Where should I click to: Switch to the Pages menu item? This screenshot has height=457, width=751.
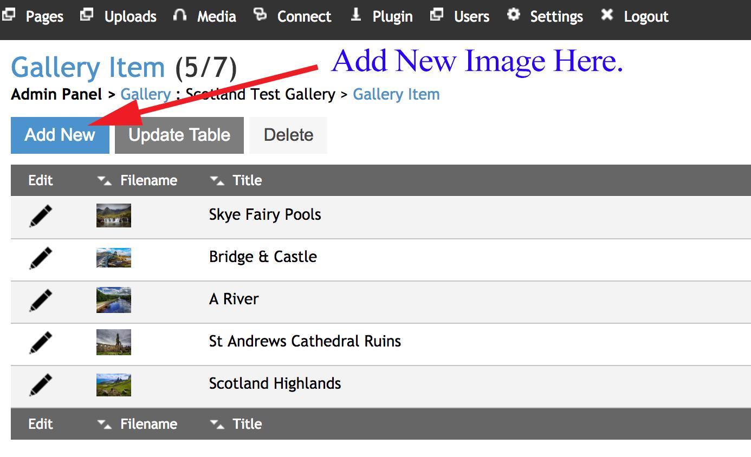coord(44,16)
